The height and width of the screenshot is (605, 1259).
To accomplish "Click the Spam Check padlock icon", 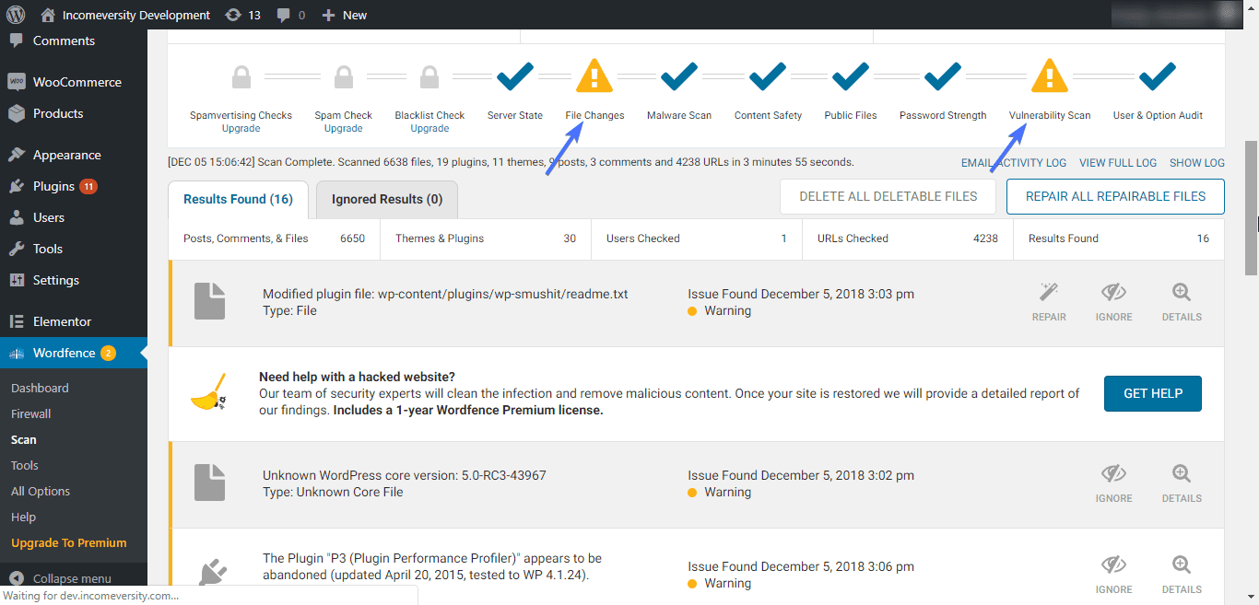I will pos(344,76).
